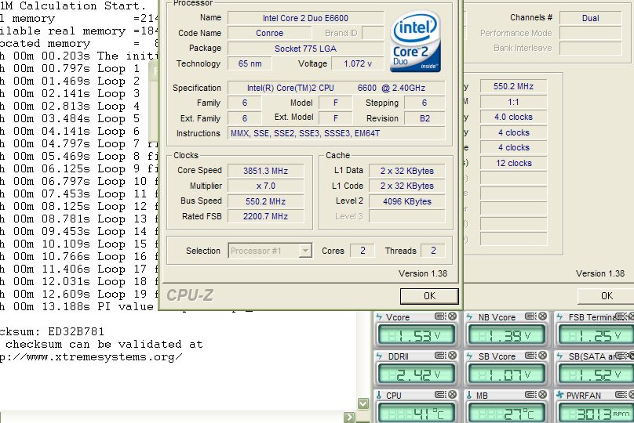Click the Intel Core 2 Duo logo
This screenshot has height=423, width=634.
415,42
